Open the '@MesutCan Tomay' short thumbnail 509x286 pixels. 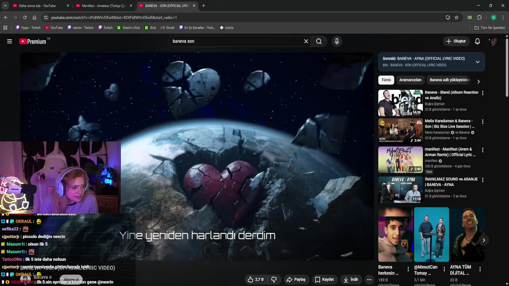(431, 234)
